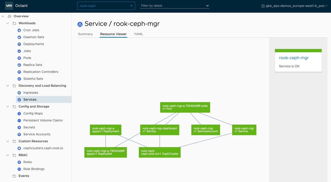Click the Daemon Sets icon
Viewport: 331px width, 182px height.
pyautogui.click(x=19, y=37)
